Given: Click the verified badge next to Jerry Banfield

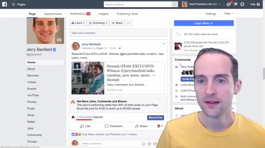Looking at the screenshot, I should (54, 50).
